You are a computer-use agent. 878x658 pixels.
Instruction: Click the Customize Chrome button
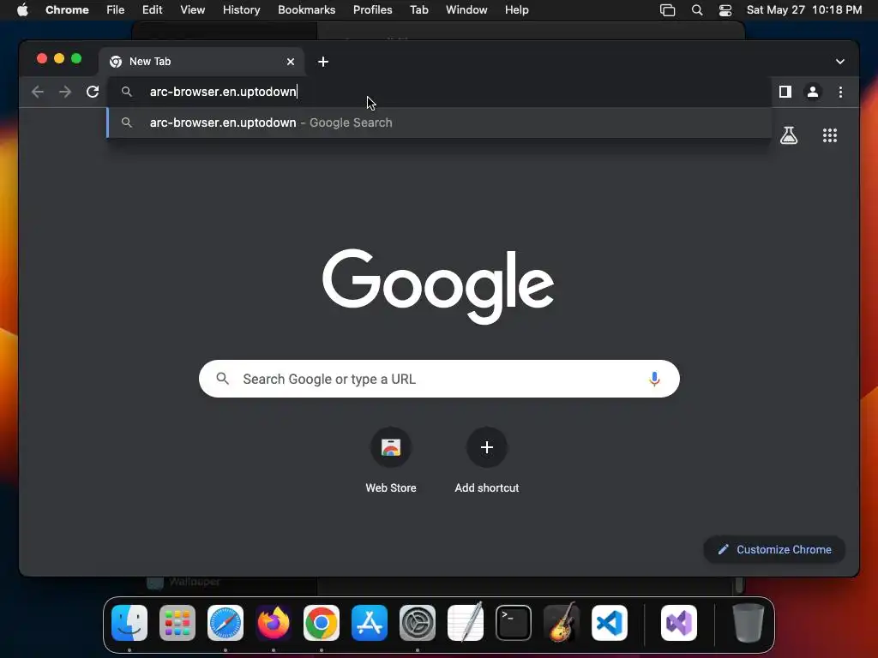(x=774, y=549)
